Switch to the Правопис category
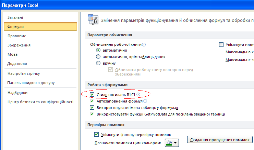 coord(17,36)
